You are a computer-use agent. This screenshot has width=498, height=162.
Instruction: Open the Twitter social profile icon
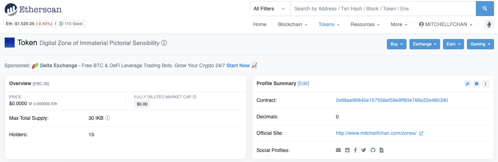click(364, 150)
